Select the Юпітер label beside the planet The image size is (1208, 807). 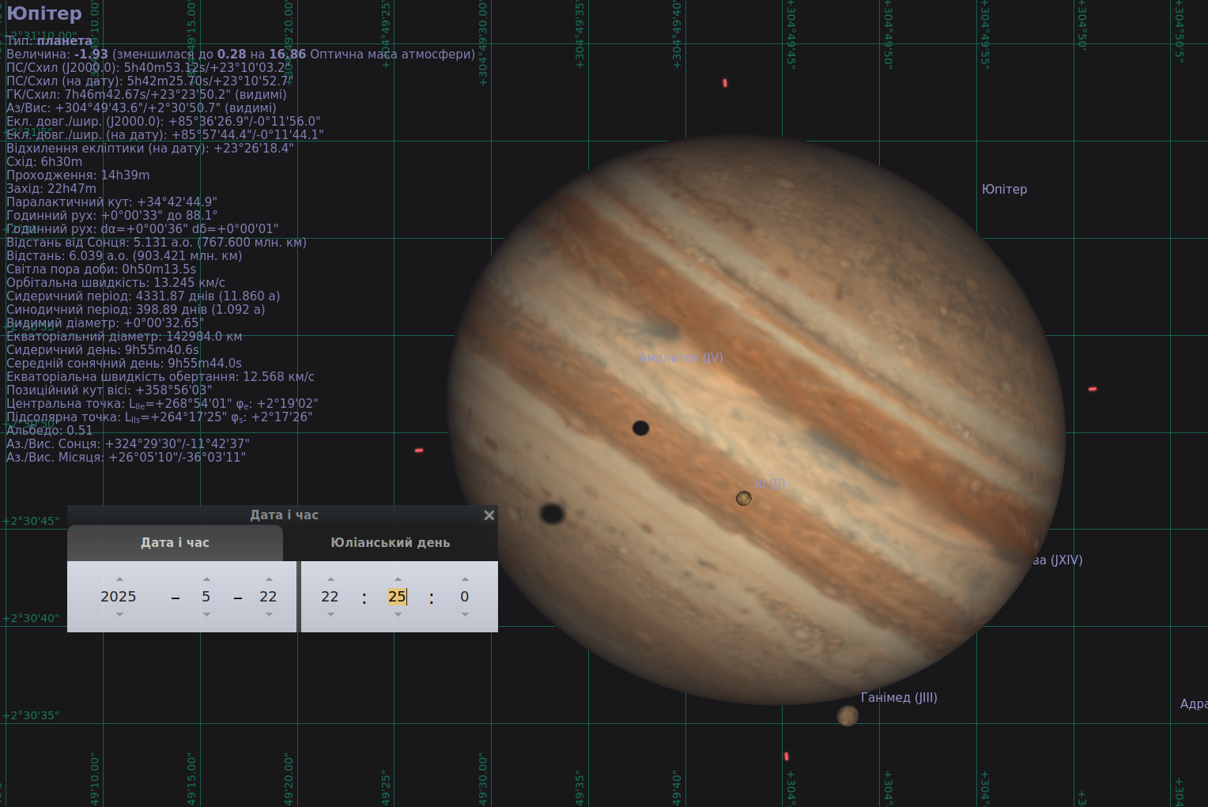pyautogui.click(x=1004, y=190)
